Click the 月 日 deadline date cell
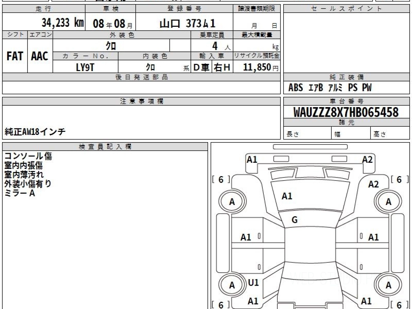This screenshot has width=412, height=309. click(257, 22)
